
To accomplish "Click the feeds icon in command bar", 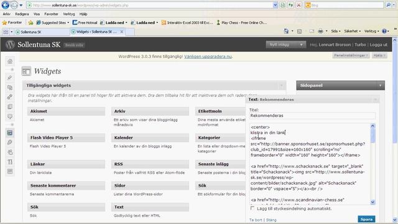I will (x=300, y=31).
